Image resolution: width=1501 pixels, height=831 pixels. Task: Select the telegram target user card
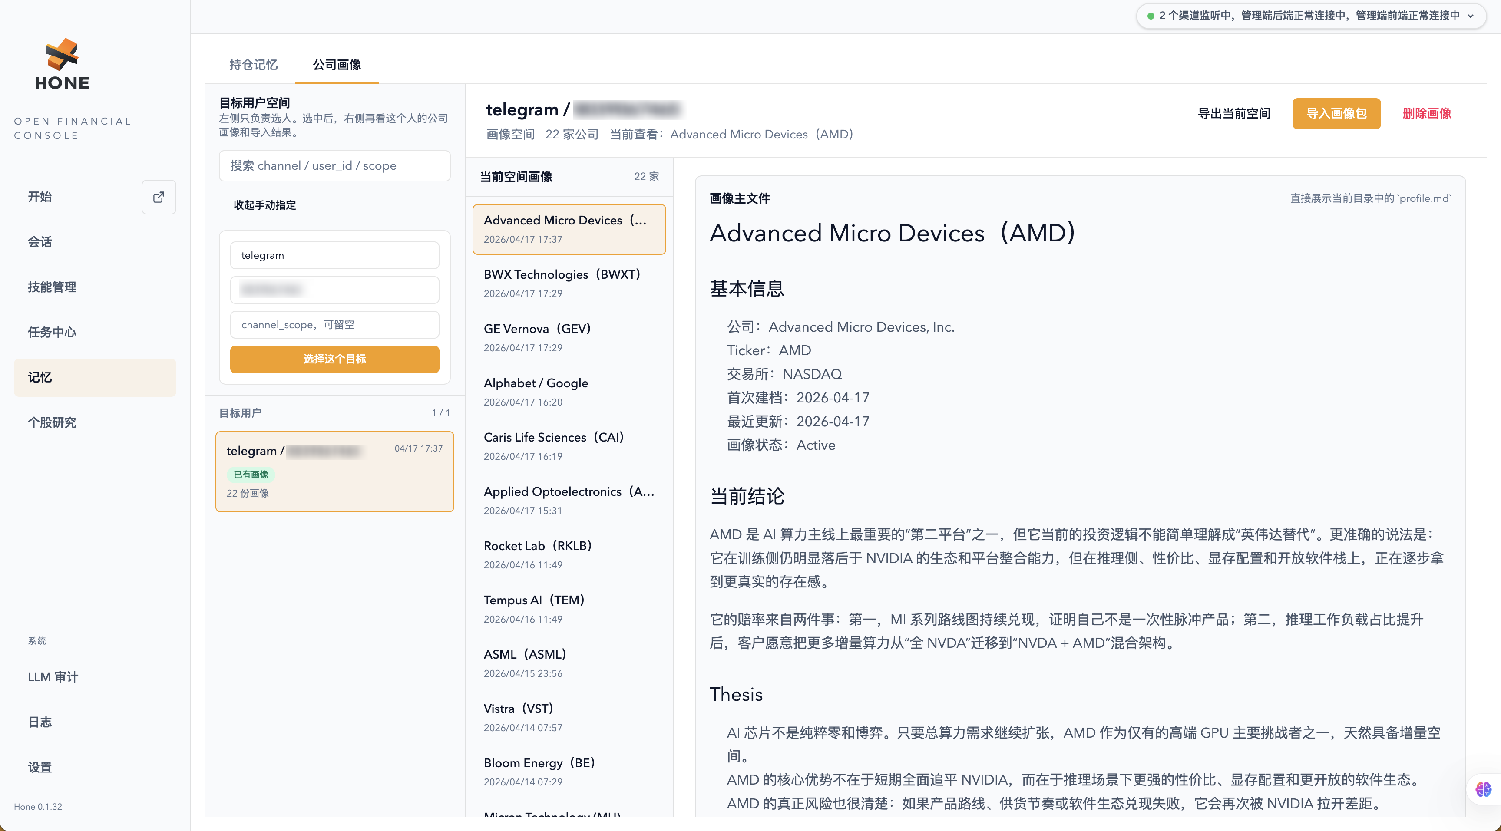point(334,471)
